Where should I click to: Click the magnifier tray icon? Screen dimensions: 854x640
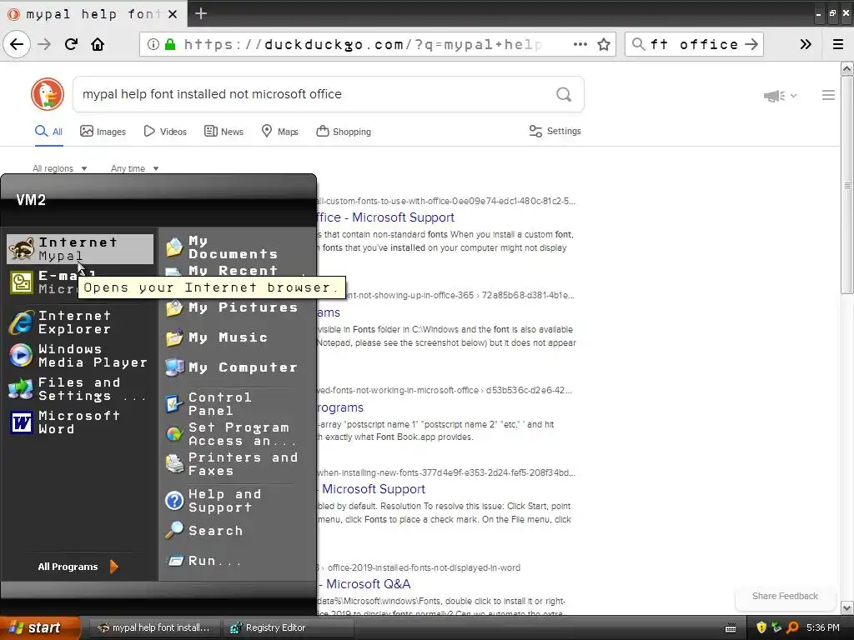[x=792, y=627]
